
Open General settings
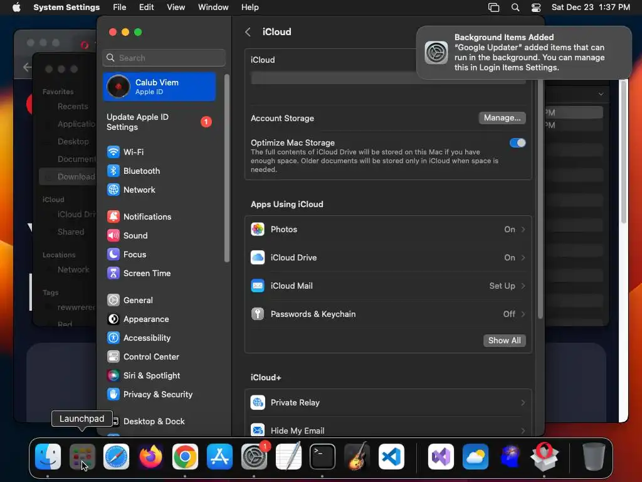(160, 301)
